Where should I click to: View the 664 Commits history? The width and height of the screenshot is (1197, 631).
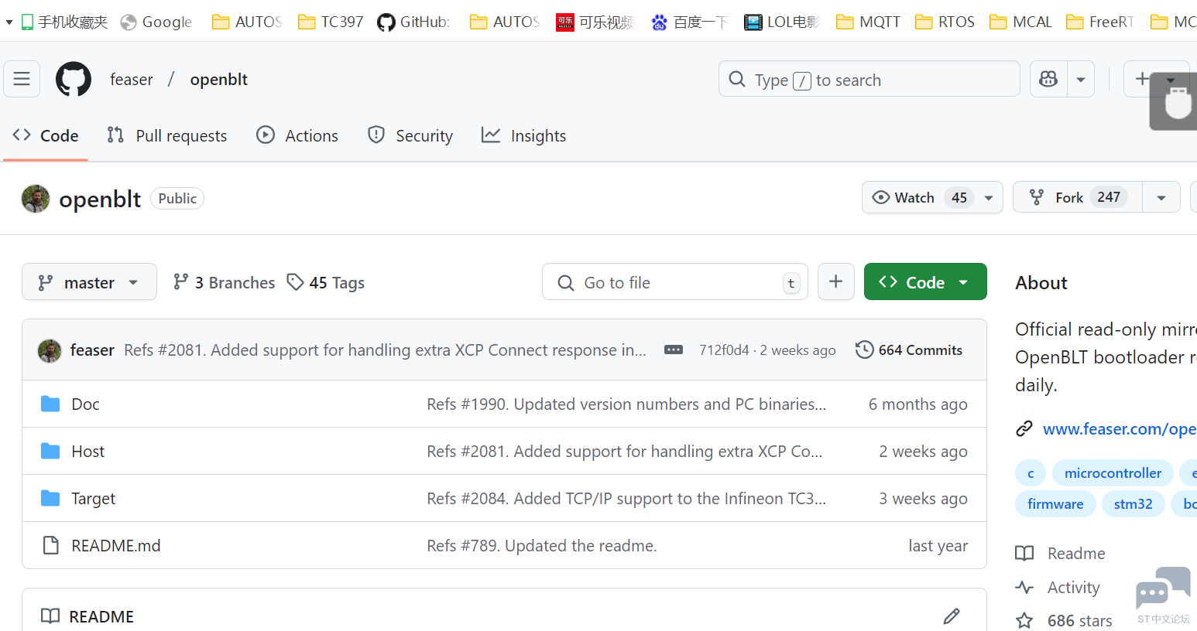pyautogui.click(x=909, y=350)
